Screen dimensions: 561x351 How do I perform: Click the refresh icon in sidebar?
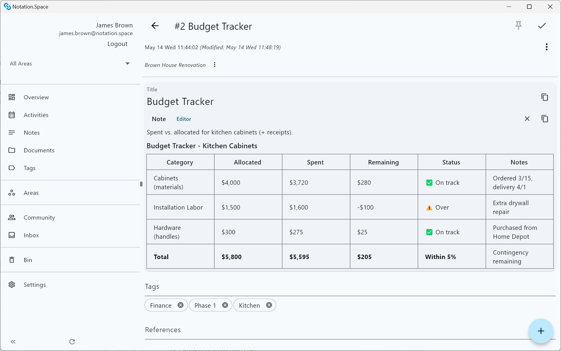(x=72, y=342)
